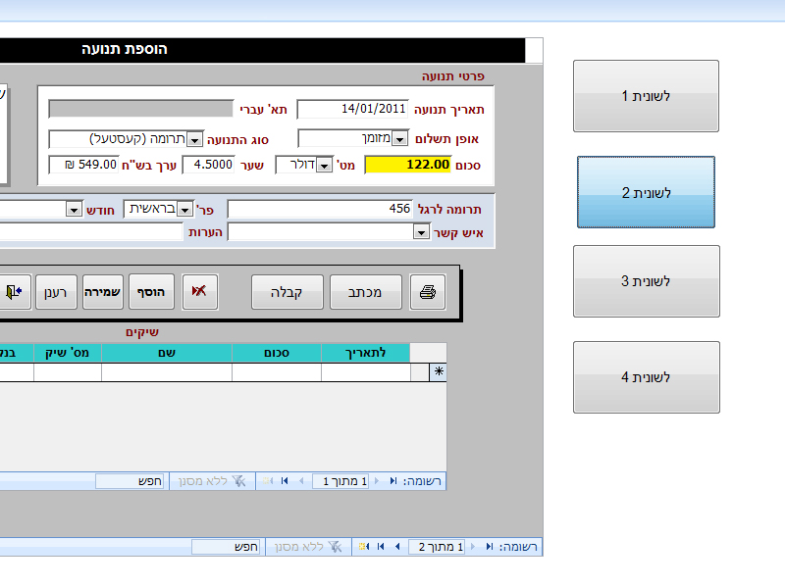The height and width of the screenshot is (588, 785).
Task: Expand the פר' dropdown showing בראשית
Action: [185, 209]
